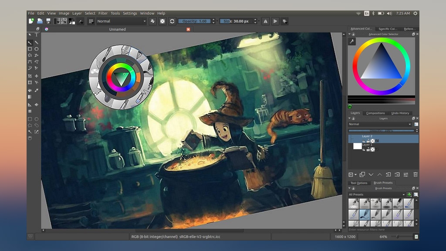Viewport: 446px width, 251px height.
Task: Select the Transform tool
Action: [x=30, y=82]
